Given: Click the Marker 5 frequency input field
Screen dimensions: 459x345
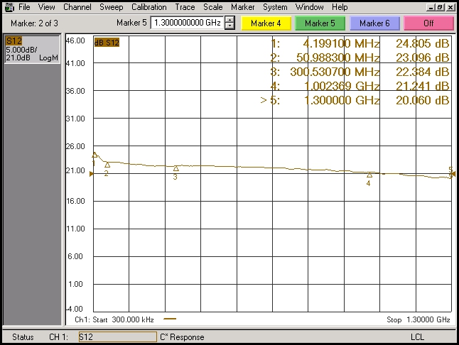Looking at the screenshot, I should point(187,23).
